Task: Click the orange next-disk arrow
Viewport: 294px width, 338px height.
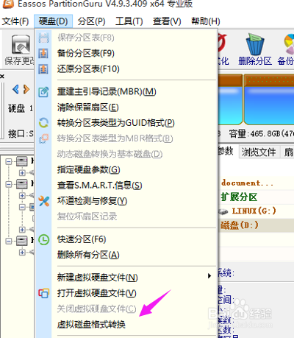Action: [x=26, y=89]
